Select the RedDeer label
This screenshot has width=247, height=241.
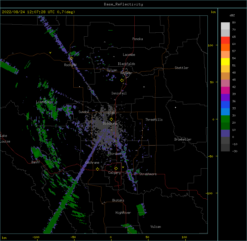coord(126,73)
